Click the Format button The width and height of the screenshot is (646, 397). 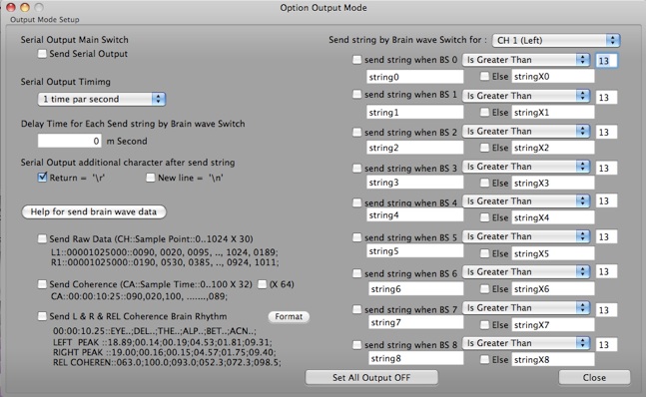click(x=289, y=316)
